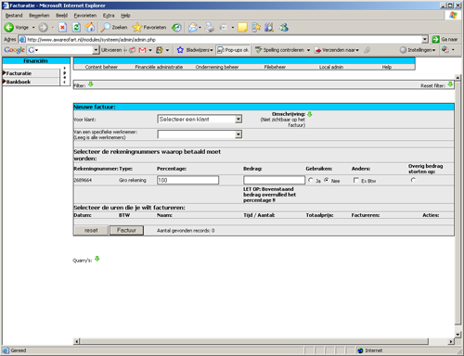This screenshot has height=356, width=464.
Task: Click Uitvoeren in Google toolbar
Action: point(111,50)
